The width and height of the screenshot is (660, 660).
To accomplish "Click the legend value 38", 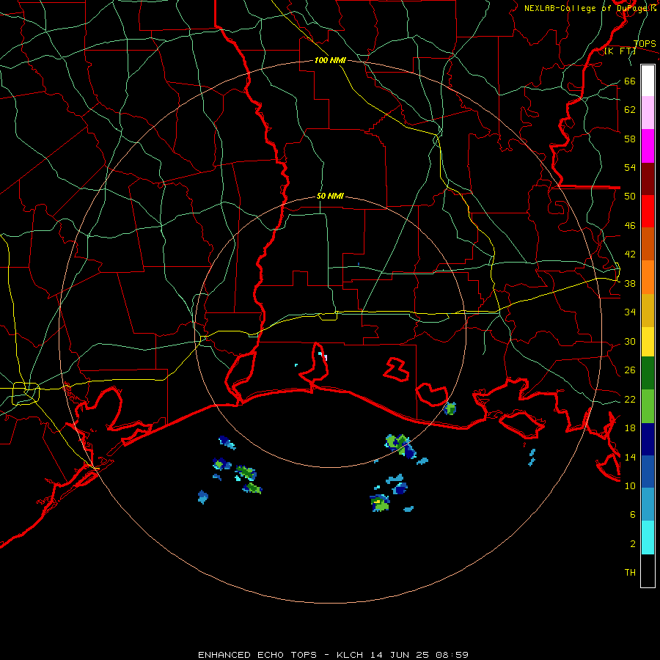I will (630, 283).
